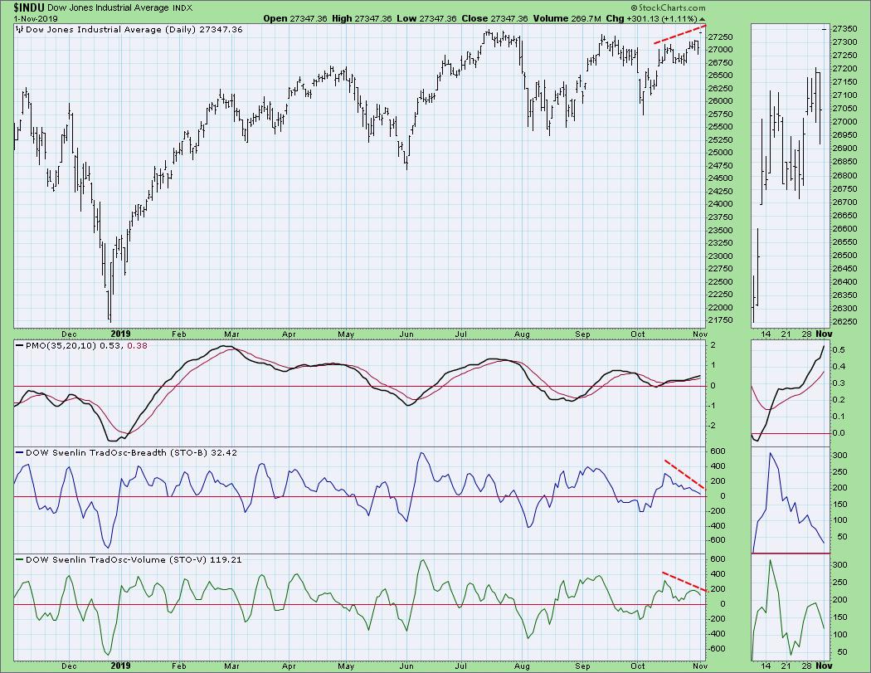Click the -2 label on the PMO axis

click(x=713, y=426)
